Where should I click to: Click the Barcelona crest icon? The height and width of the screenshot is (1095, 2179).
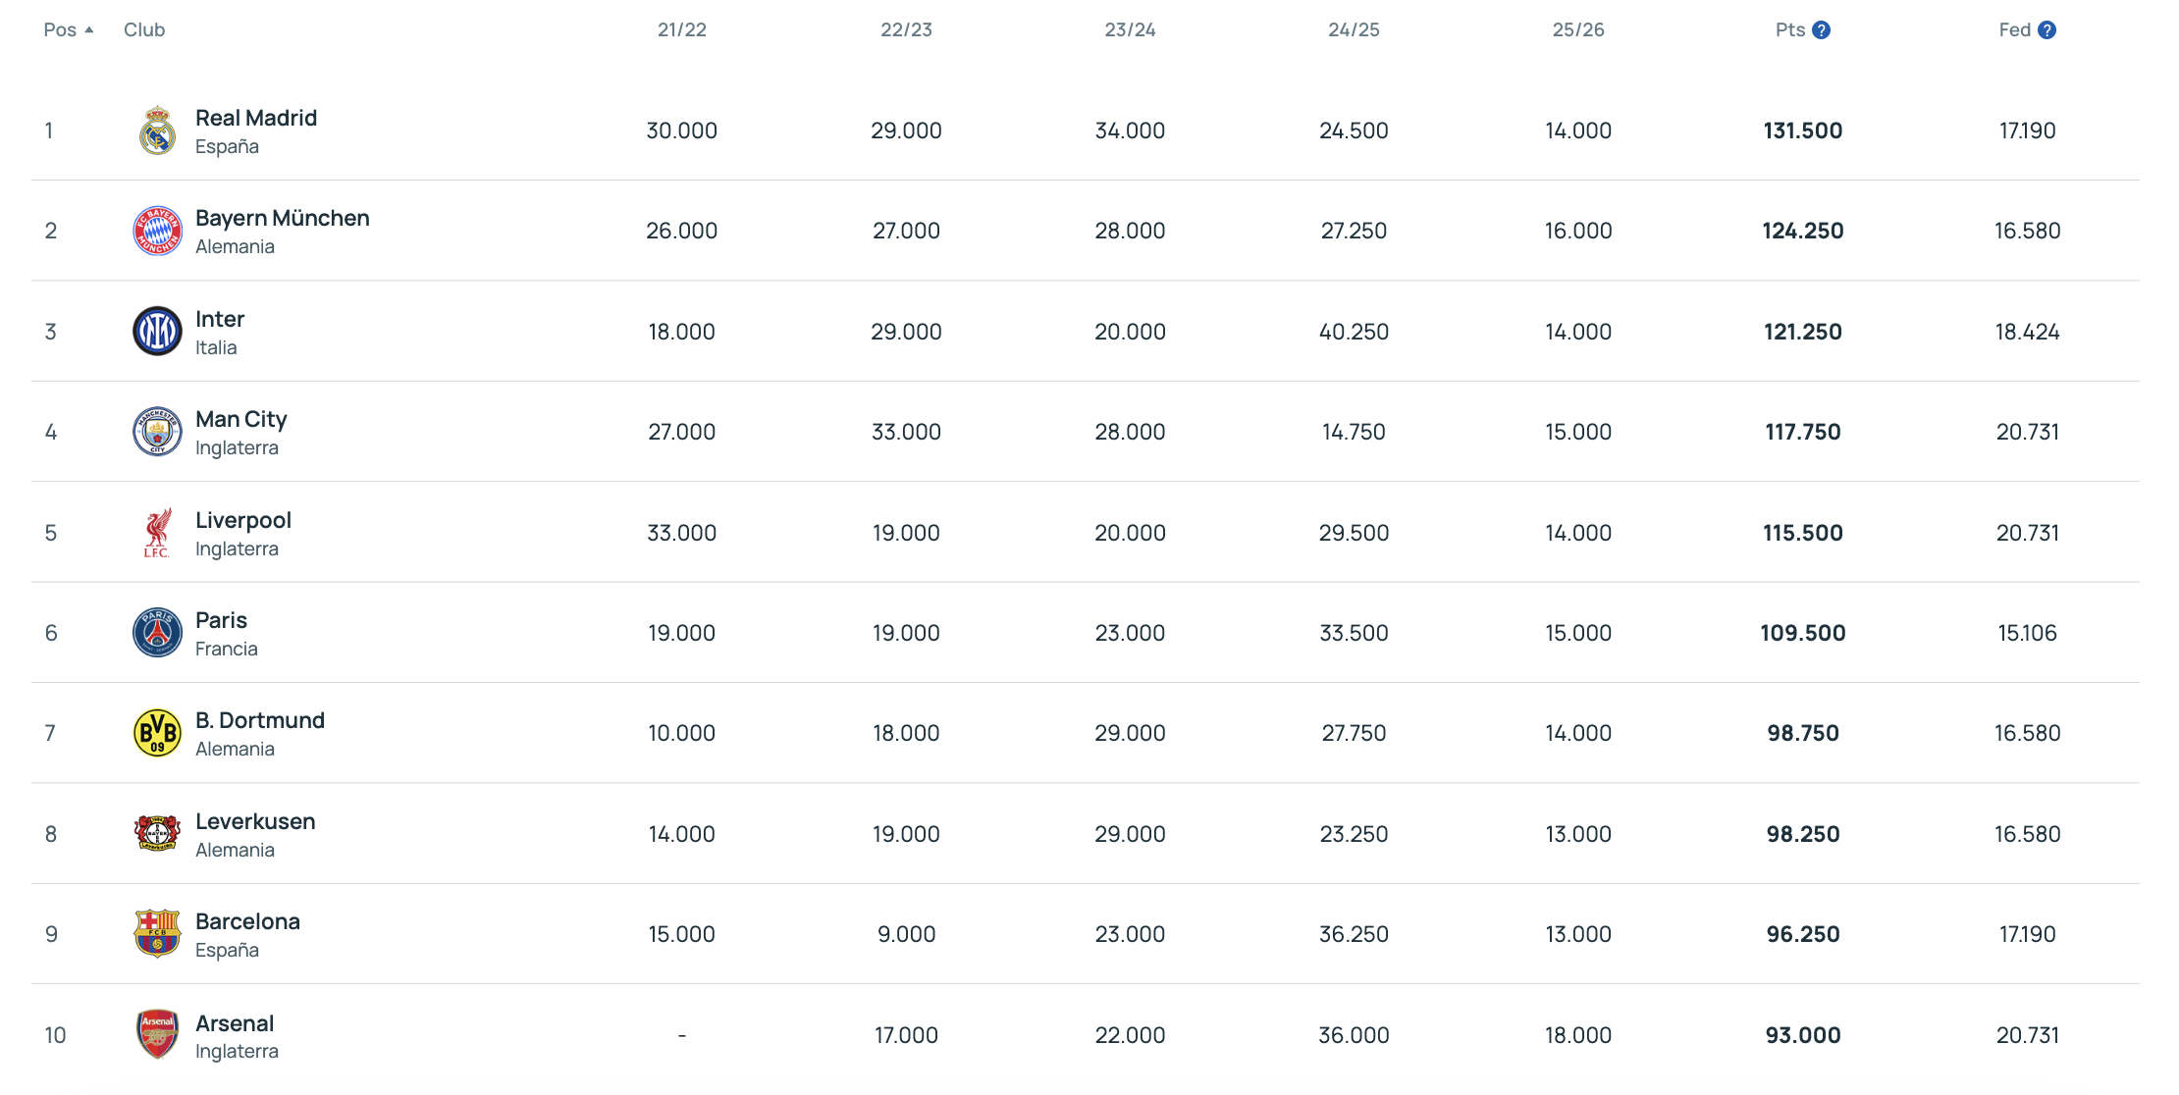click(x=157, y=933)
